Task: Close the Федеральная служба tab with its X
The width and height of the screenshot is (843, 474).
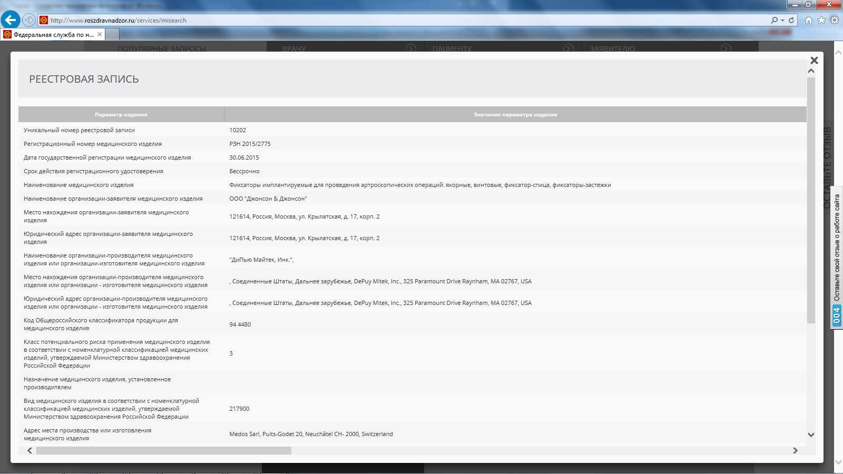Action: [x=100, y=34]
